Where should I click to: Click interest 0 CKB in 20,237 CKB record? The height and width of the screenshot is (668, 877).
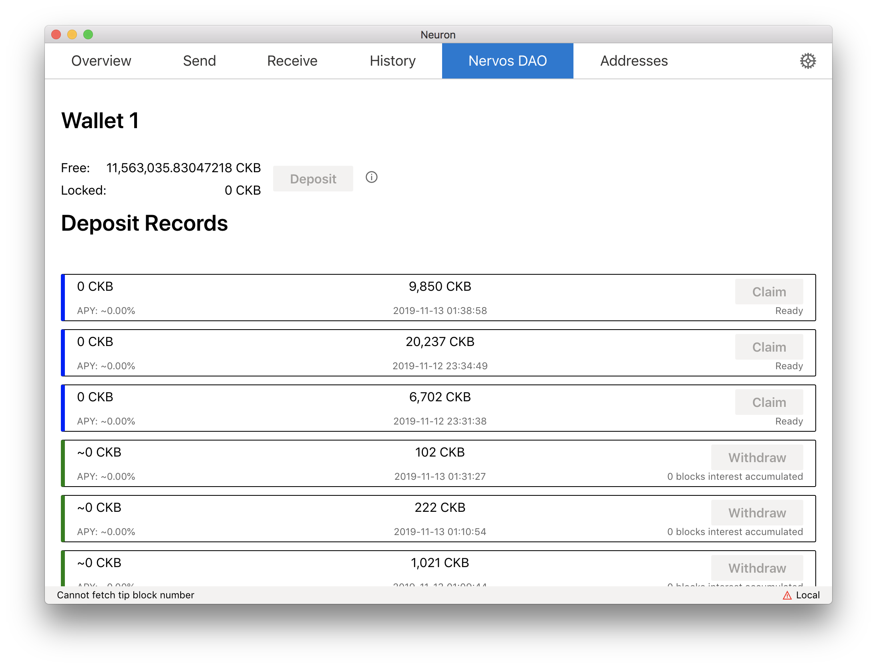pyautogui.click(x=95, y=342)
